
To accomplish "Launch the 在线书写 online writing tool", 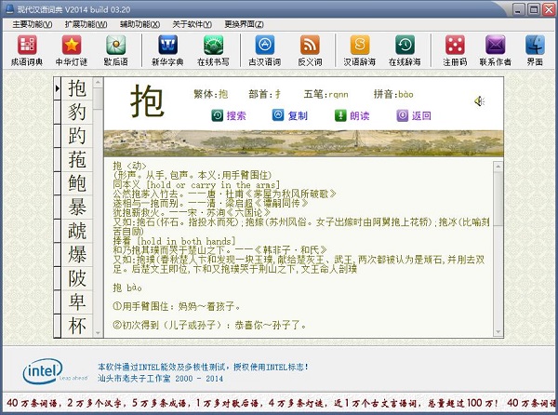I will coord(213,49).
